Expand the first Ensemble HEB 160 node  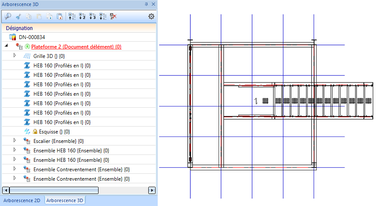coord(15,150)
